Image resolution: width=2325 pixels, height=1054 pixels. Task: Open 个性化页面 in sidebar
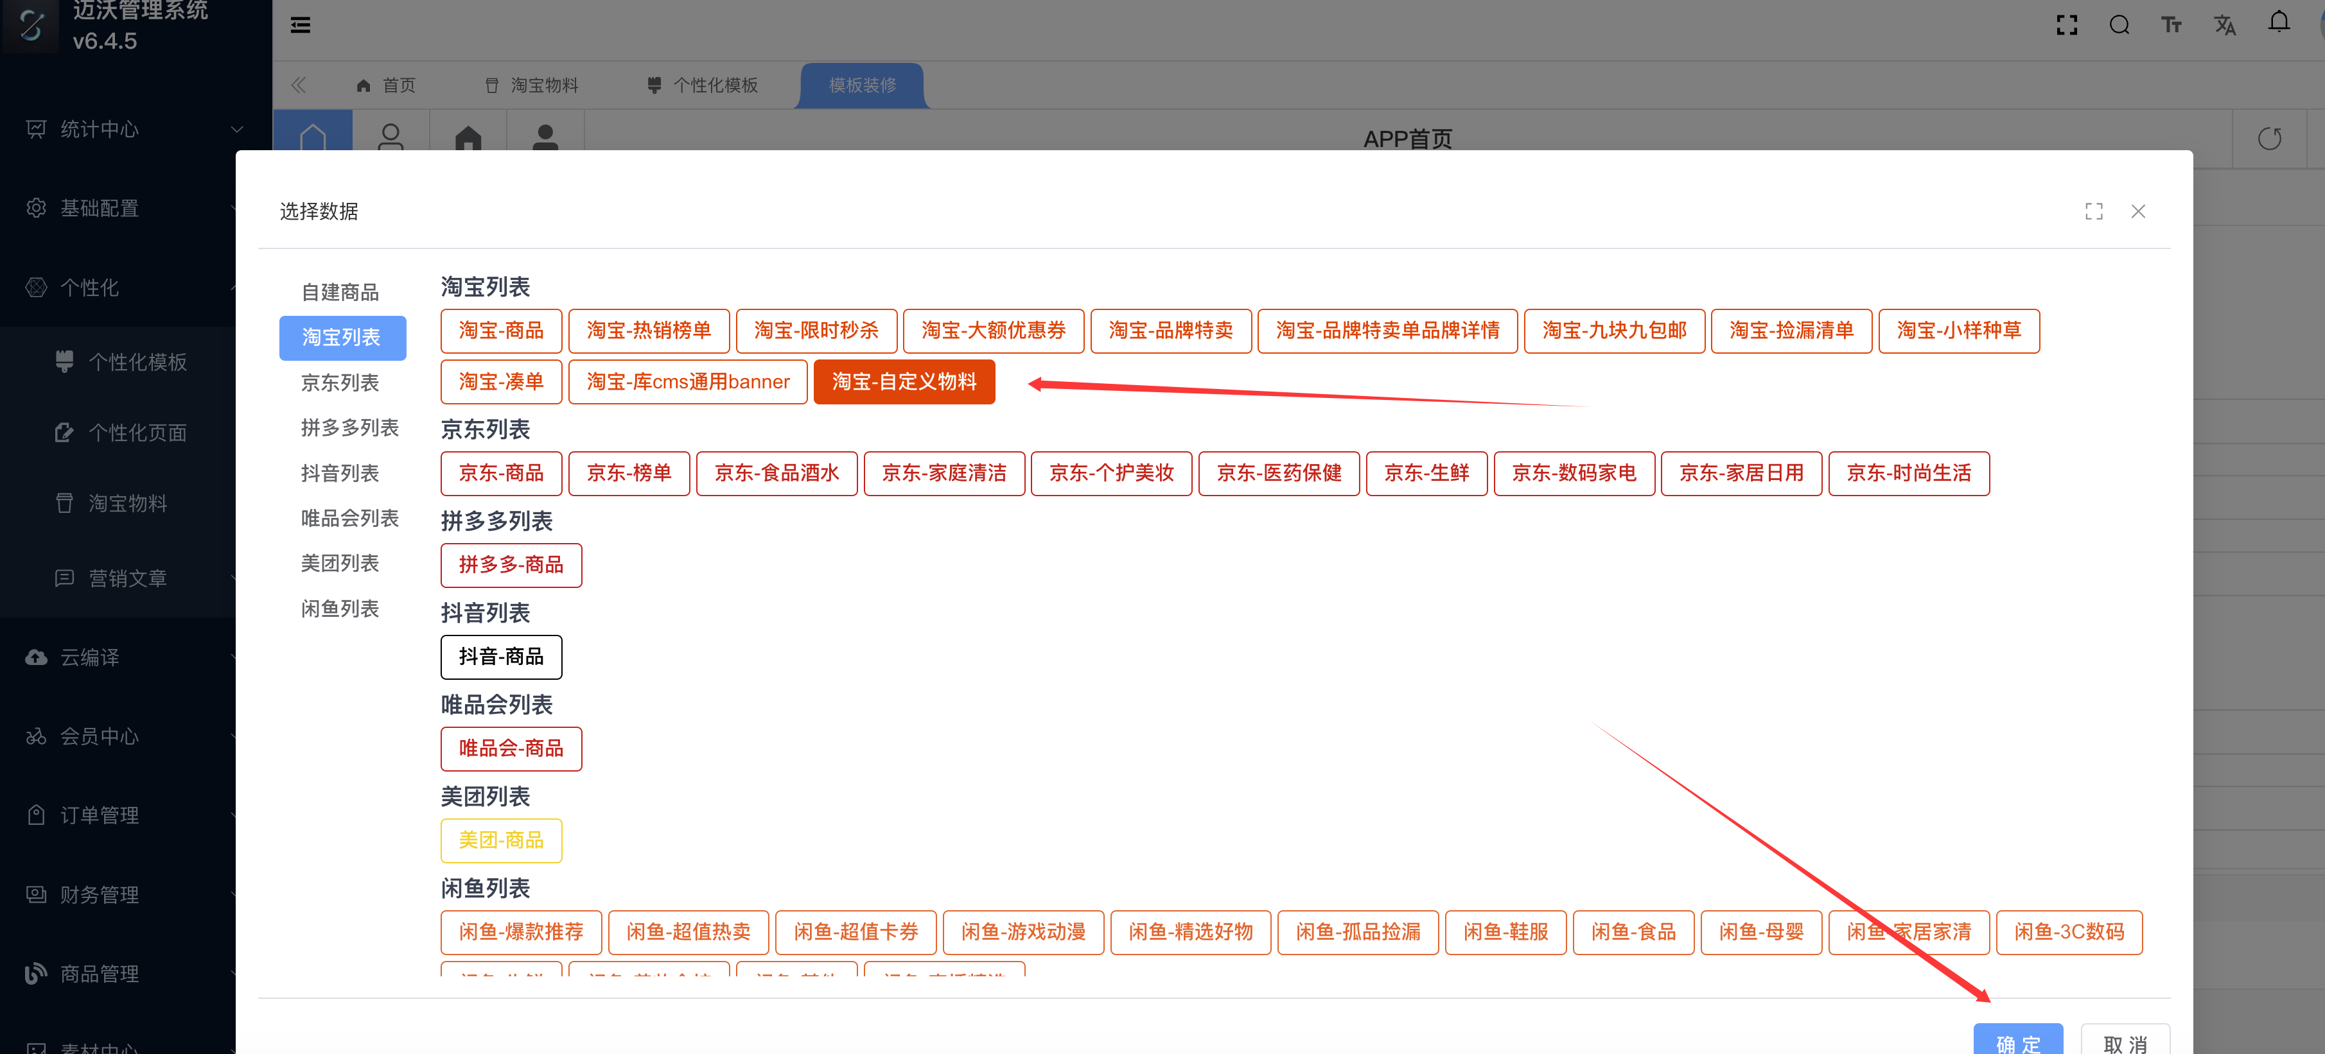click(137, 433)
